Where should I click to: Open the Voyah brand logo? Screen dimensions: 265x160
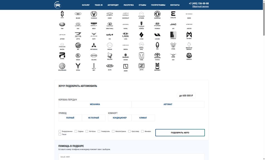coord(78,66)
